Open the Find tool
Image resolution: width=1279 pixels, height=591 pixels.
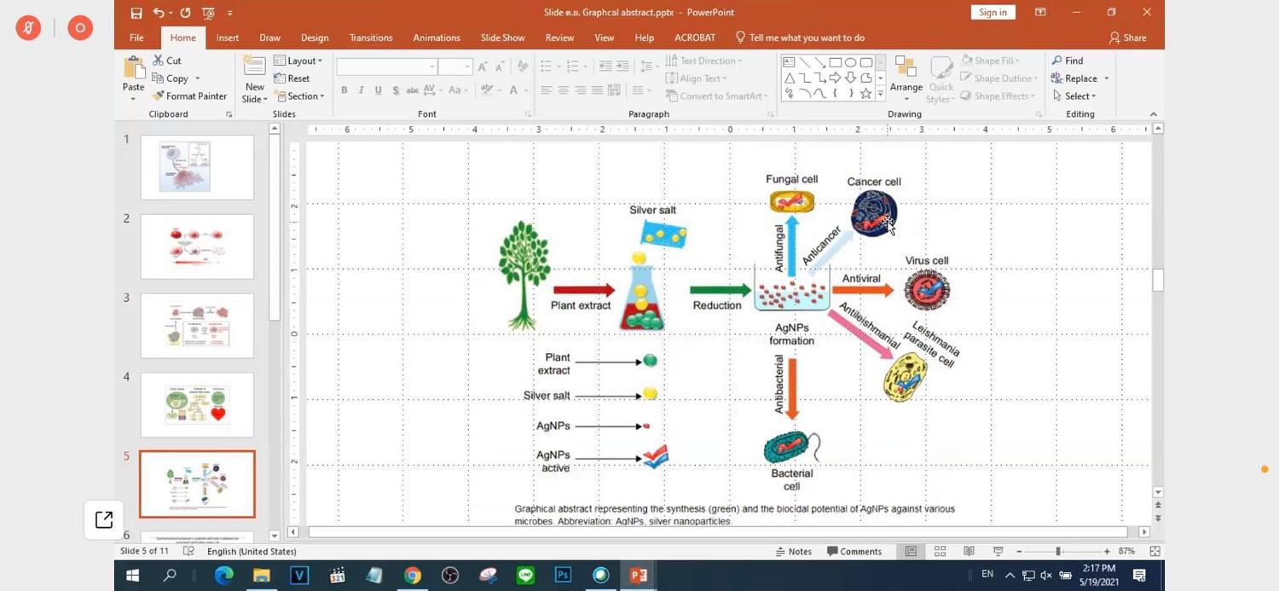click(x=1068, y=61)
